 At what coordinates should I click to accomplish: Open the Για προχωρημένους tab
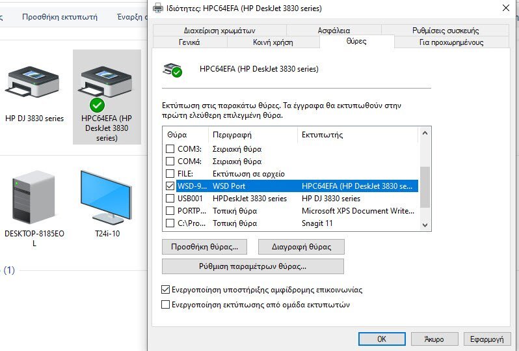(451, 42)
